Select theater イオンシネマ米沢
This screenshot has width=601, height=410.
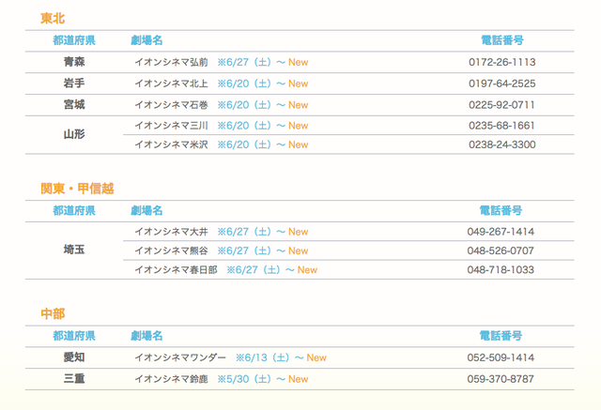171,144
